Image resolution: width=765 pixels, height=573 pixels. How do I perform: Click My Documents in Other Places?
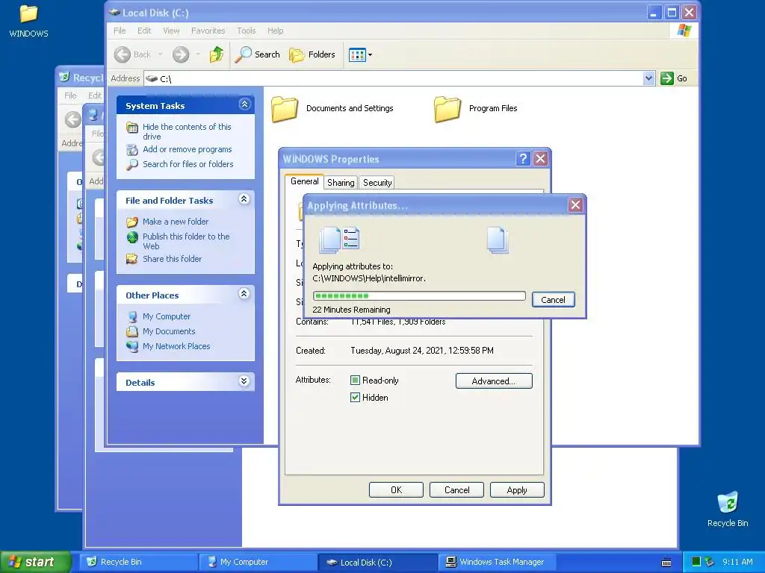[x=169, y=331]
